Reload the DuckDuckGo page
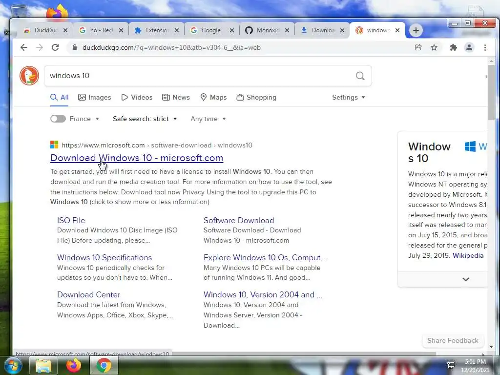Screen dimensions: 500x375 pyautogui.click(x=55, y=47)
